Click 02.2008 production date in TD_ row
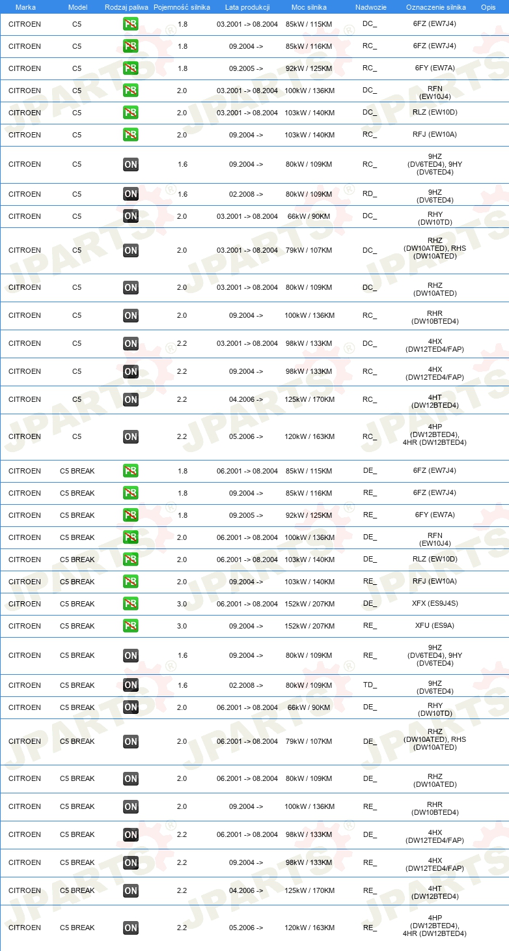The width and height of the screenshot is (509, 951). pyautogui.click(x=246, y=685)
